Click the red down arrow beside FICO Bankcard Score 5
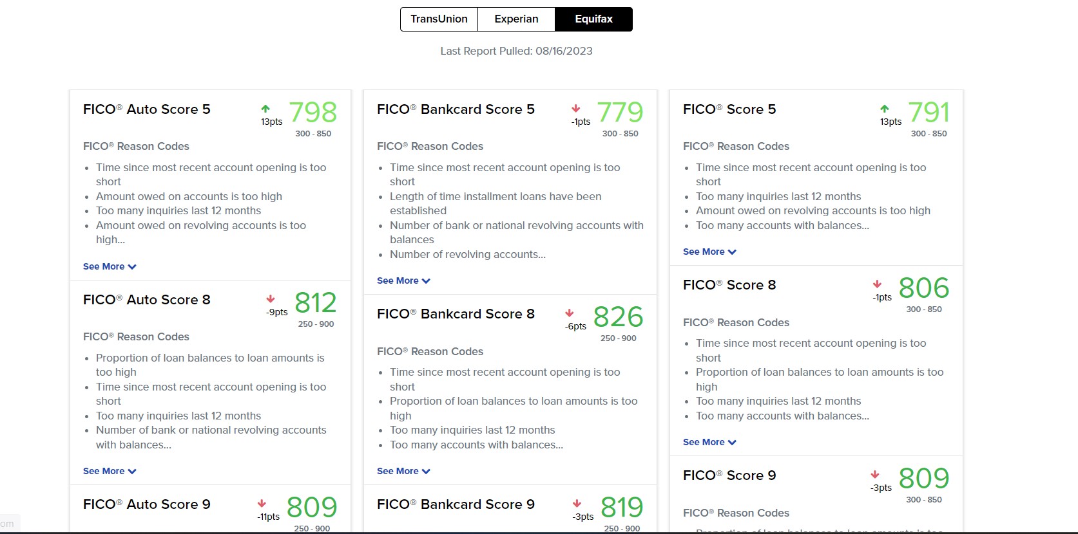This screenshot has width=1078, height=534. tap(575, 109)
